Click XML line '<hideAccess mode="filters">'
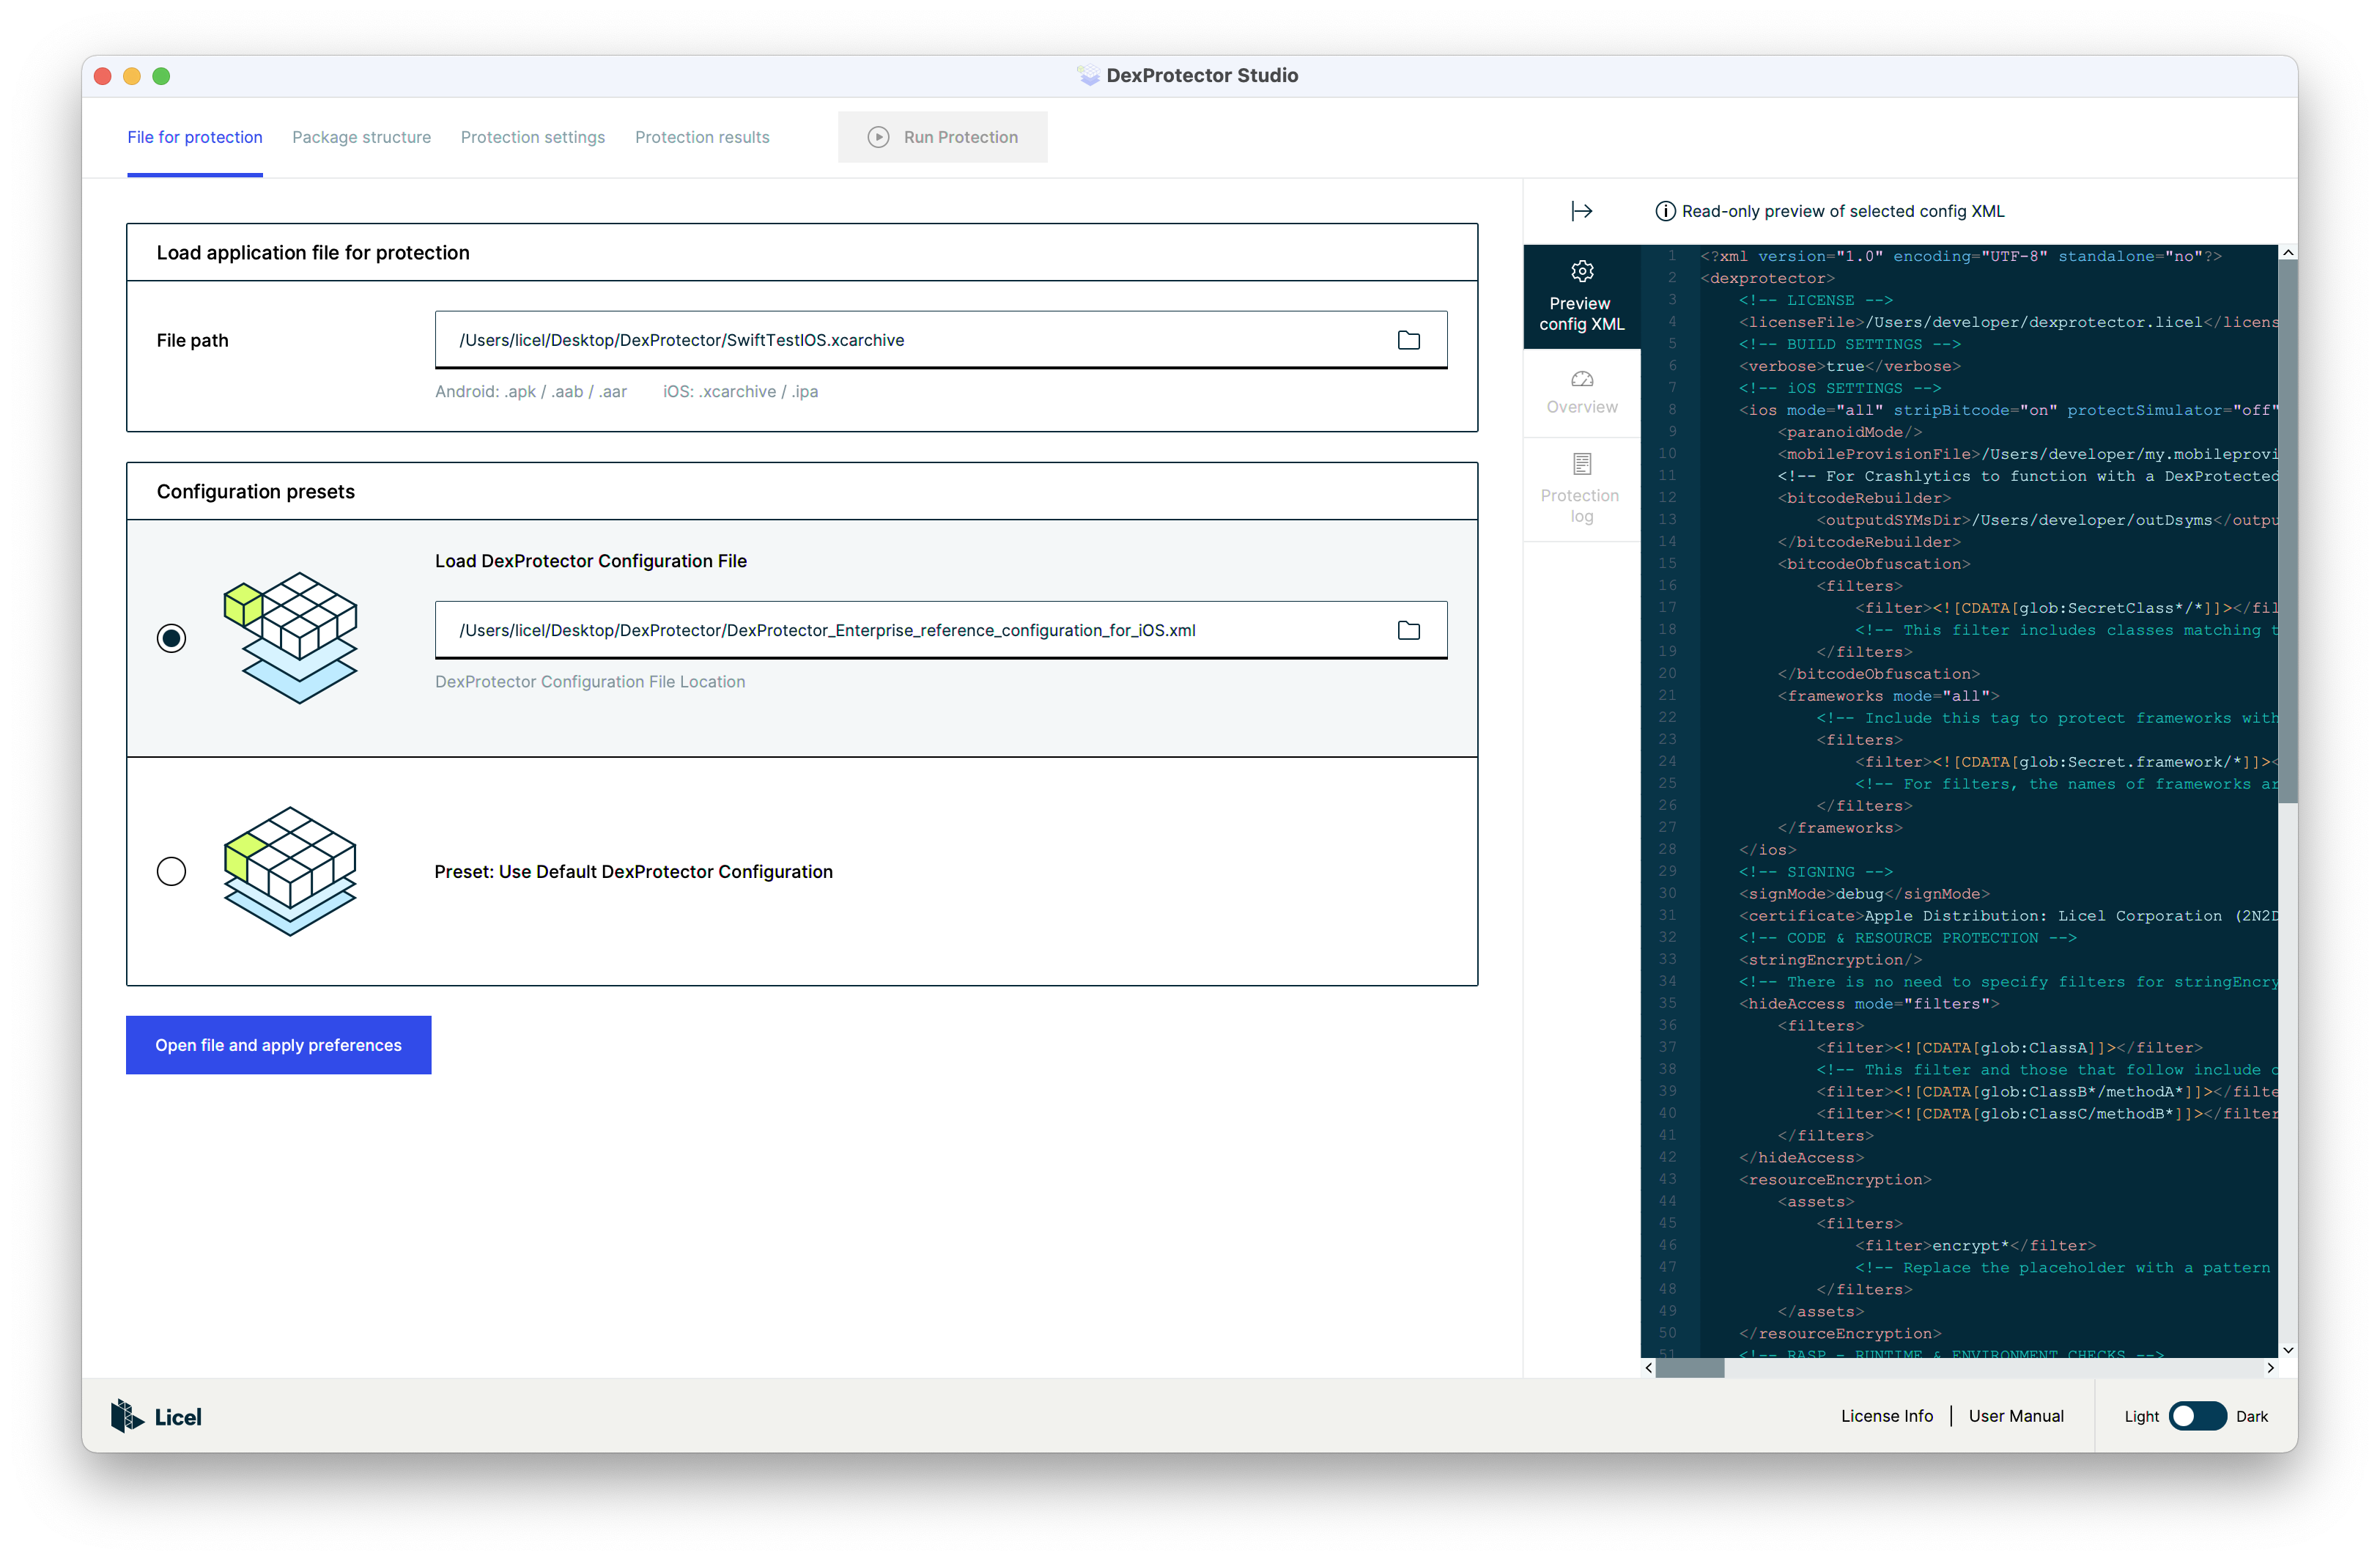The image size is (2380, 1561). tap(1869, 1004)
